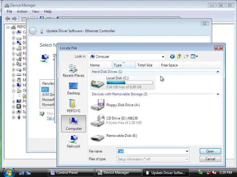The width and height of the screenshot is (237, 177).
Task: Collapse the PEPOYO root tree node
Action: 8,27
